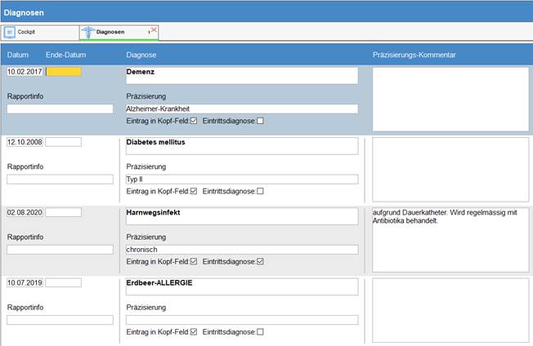The height and width of the screenshot is (346, 533).
Task: Click the Datum column header
Action: pos(17,55)
